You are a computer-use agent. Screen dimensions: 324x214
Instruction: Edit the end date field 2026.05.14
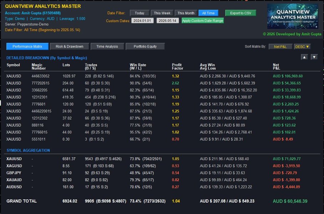click(x=167, y=21)
